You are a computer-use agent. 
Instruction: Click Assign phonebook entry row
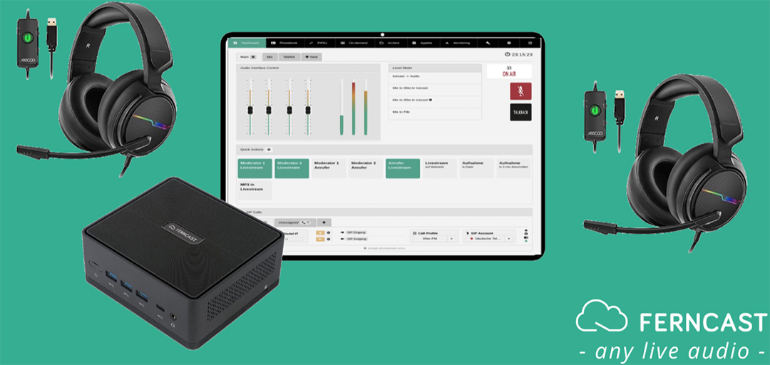(385, 248)
